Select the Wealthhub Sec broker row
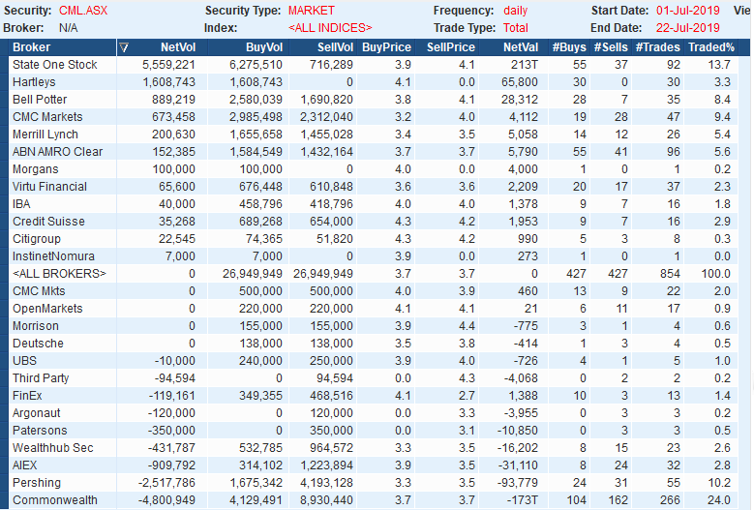754x510 pixels. click(374, 448)
